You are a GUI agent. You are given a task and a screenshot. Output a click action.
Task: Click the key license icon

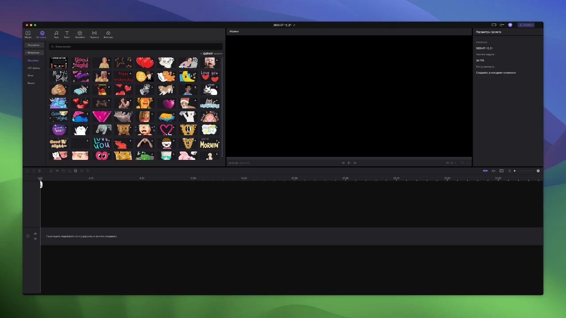pyautogui.click(x=502, y=25)
